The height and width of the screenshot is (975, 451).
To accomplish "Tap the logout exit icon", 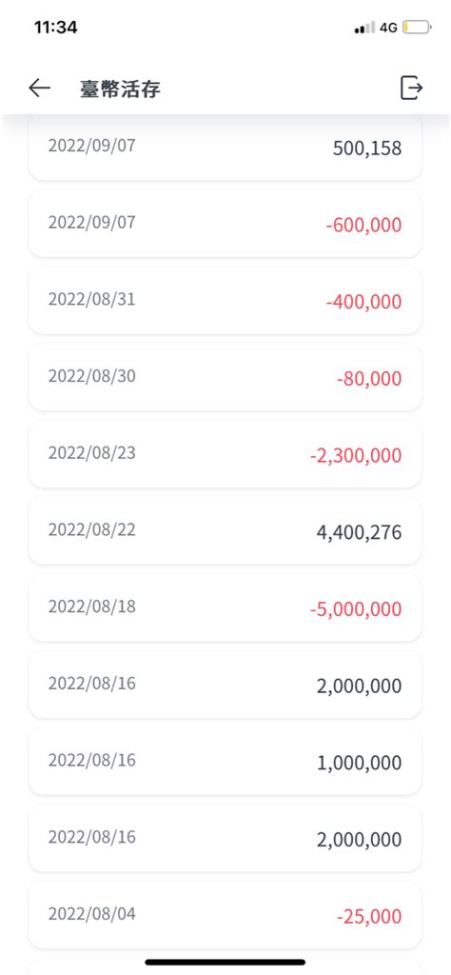I will 411,88.
